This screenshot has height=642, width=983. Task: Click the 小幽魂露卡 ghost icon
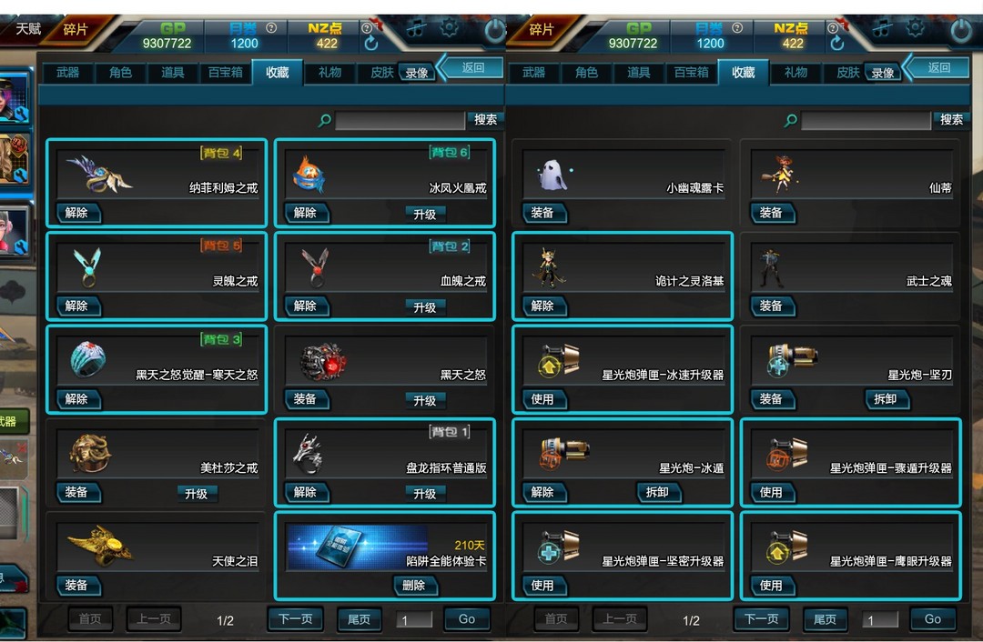(552, 174)
